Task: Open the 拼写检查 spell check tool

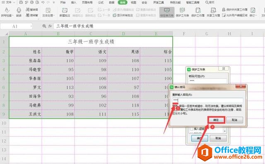Action: 7,12
